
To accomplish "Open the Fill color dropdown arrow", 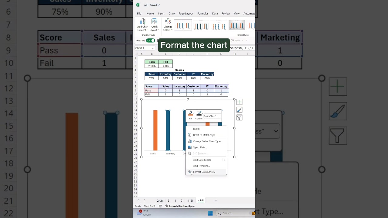I will tap(194, 113).
